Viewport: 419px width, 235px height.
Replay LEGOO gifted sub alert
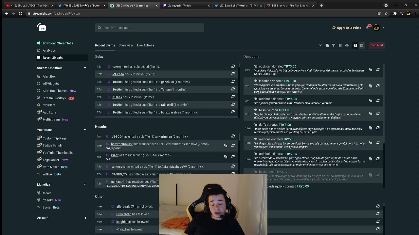(233, 136)
